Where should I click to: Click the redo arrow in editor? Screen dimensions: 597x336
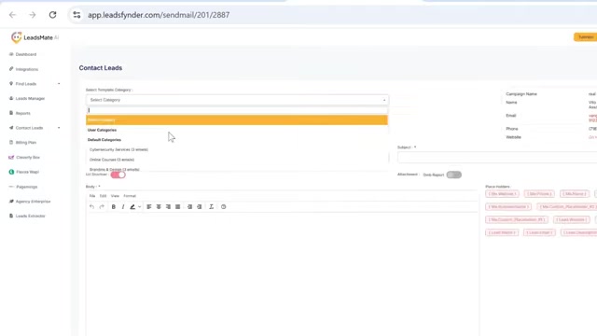coord(102,207)
